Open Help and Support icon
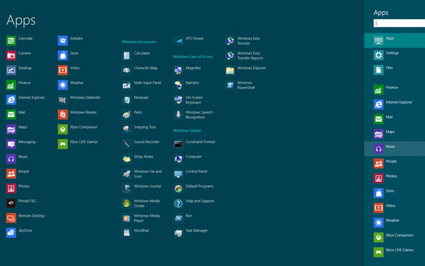 tap(178, 203)
